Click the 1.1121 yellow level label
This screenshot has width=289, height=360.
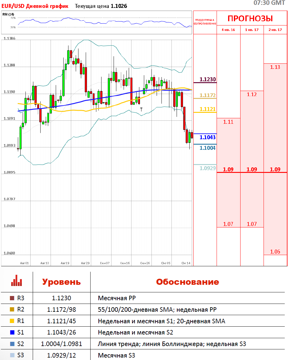coord(208,109)
